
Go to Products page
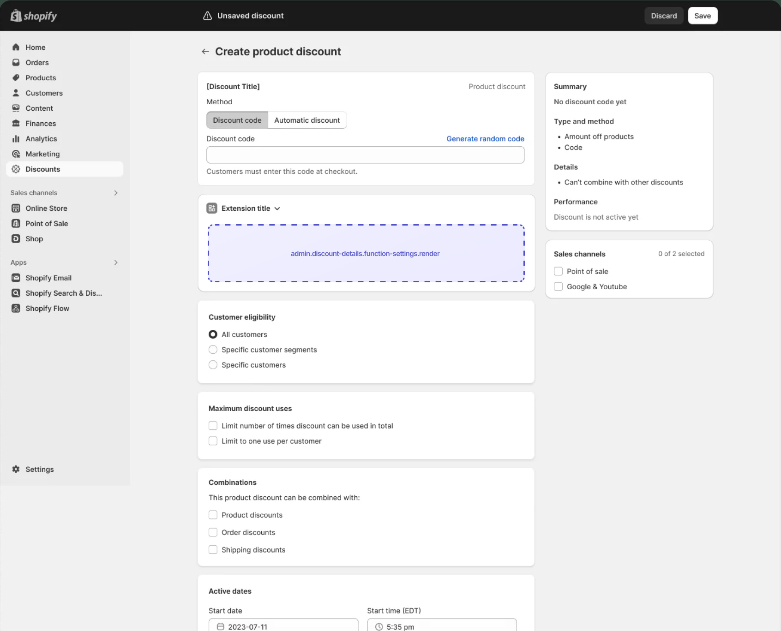click(65, 77)
